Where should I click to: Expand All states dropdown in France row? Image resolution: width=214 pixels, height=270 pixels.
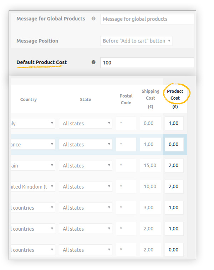(x=86, y=145)
